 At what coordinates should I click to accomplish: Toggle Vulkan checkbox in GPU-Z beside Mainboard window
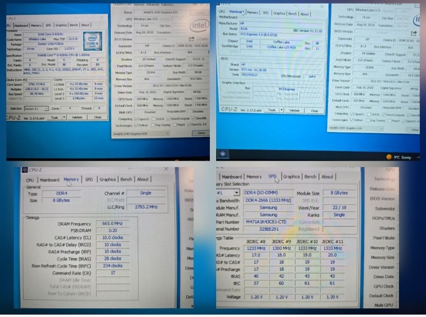352,120
